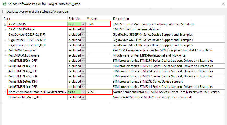Viewport: 227px width, 125px height.
Task: Select the Nuvoton::NuMicro_DFP pack
Action: 25,97
